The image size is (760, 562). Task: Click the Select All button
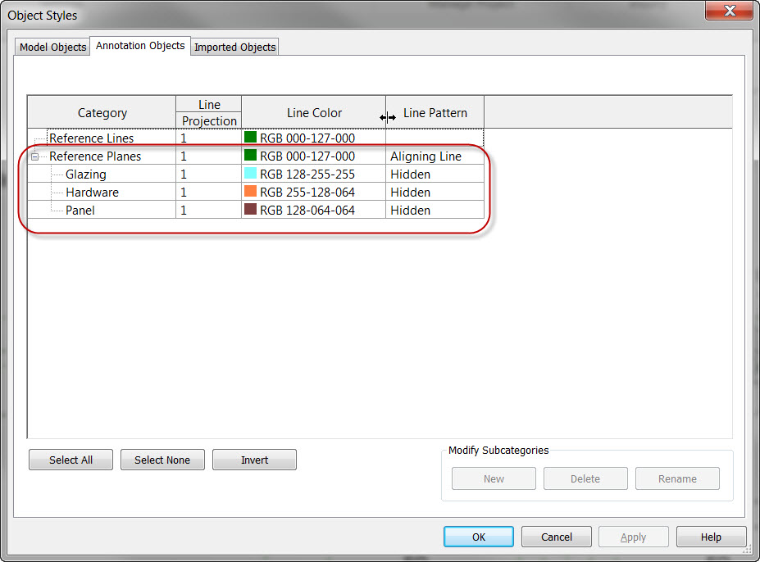point(71,460)
